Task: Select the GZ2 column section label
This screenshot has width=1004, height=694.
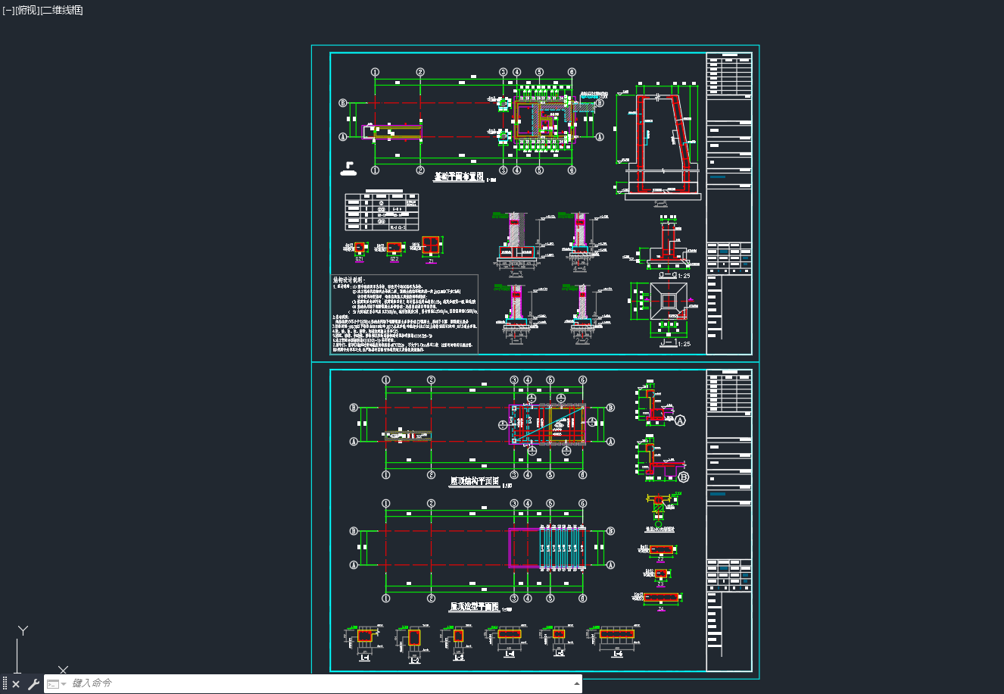Action: pyautogui.click(x=394, y=259)
